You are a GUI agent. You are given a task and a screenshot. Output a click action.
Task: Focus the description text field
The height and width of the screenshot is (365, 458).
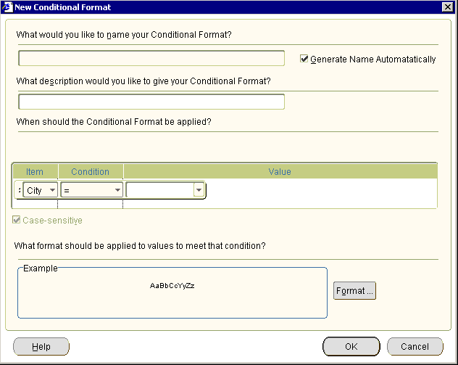tap(151, 102)
